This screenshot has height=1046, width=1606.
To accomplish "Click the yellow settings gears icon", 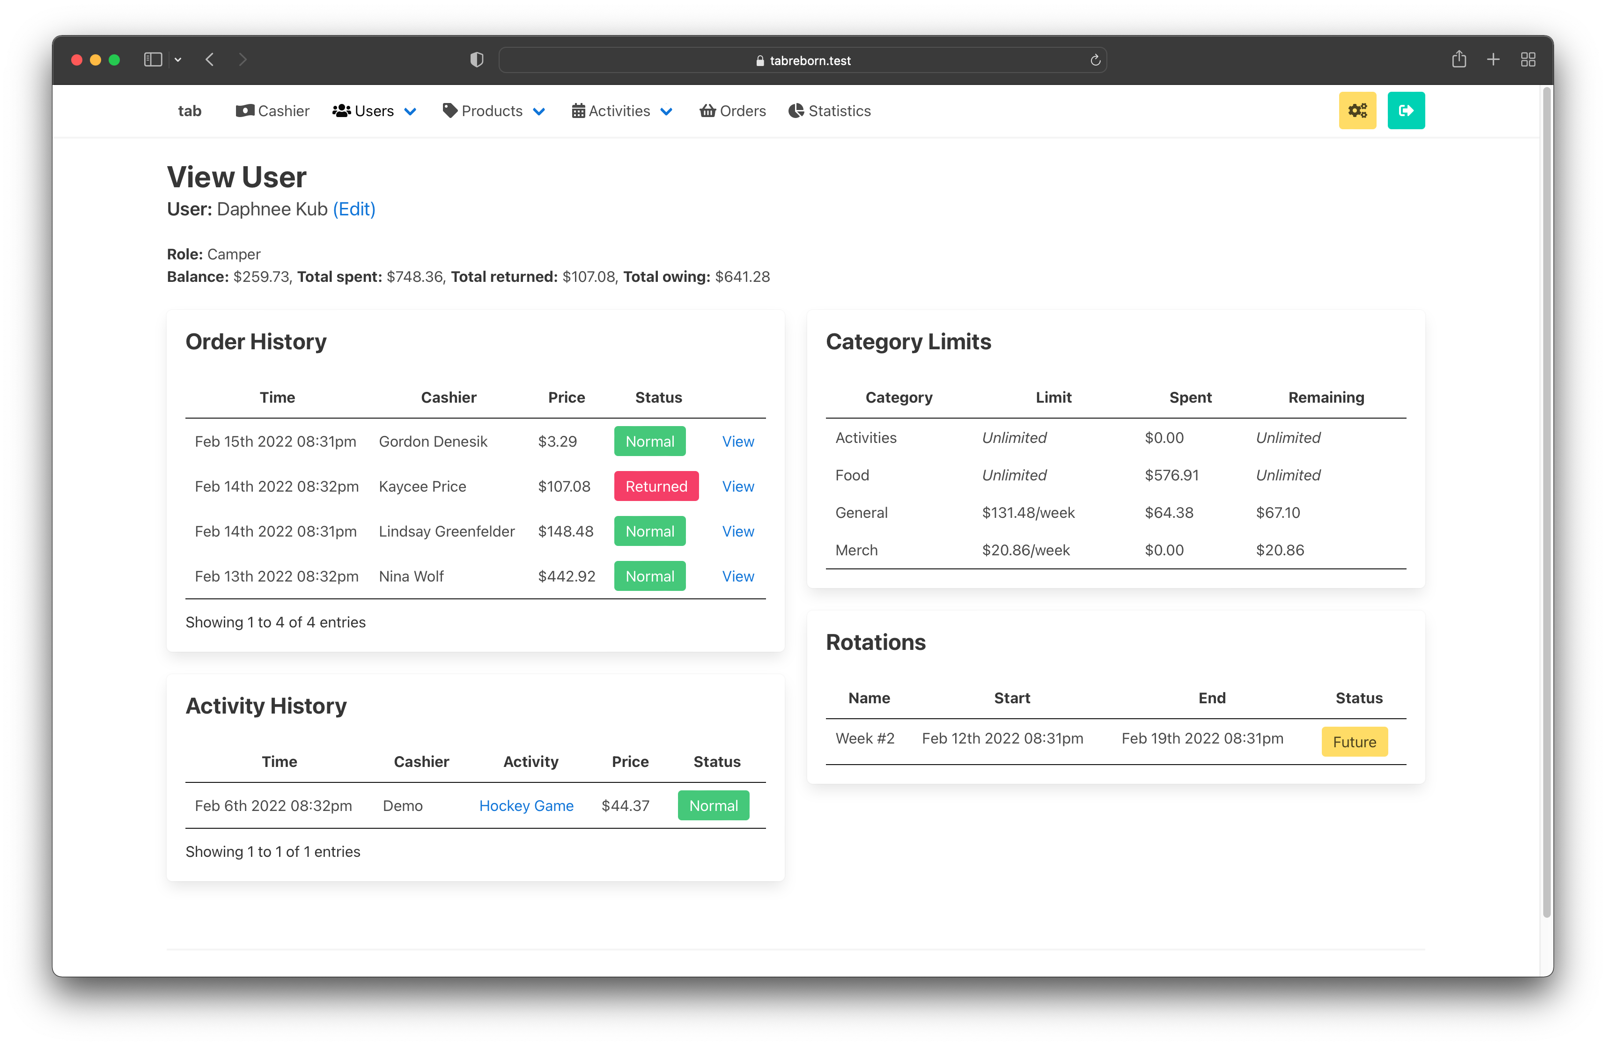I will point(1357,110).
